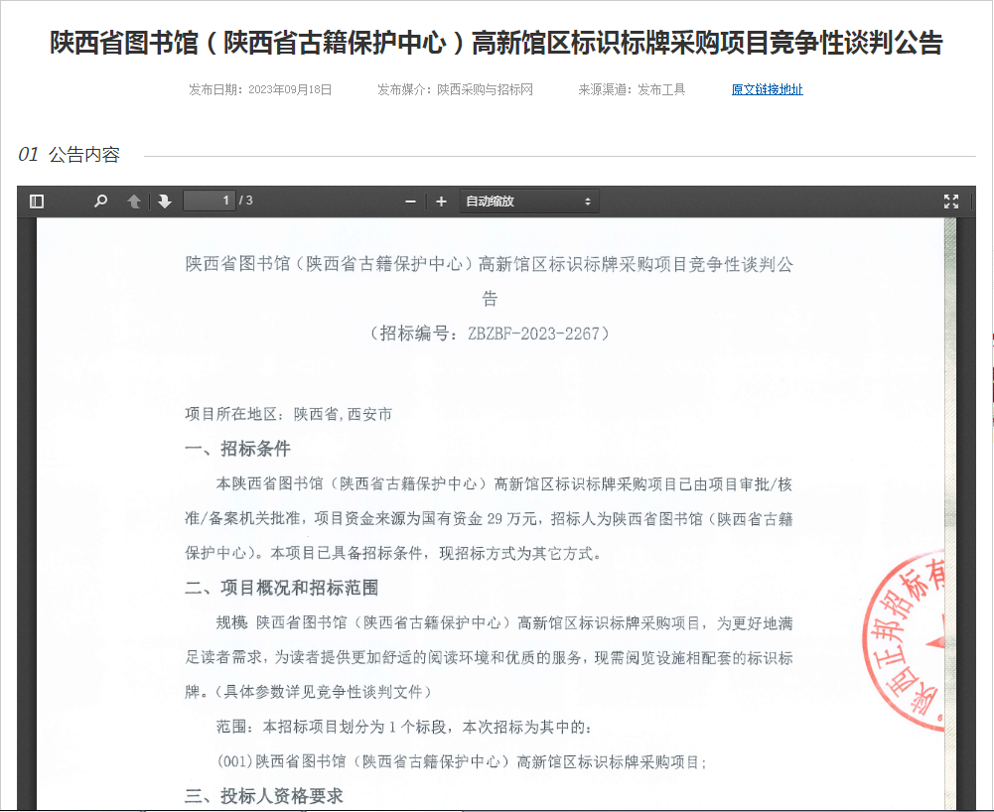This screenshot has height=812, width=994.
Task: Click the 发布日期 2023年09月18日 text
Action: tap(260, 89)
